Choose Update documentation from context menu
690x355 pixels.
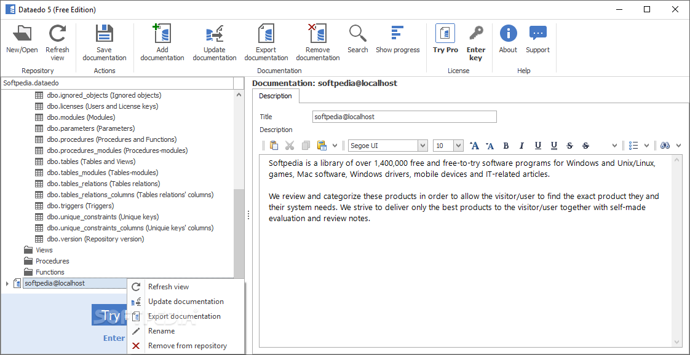186,302
